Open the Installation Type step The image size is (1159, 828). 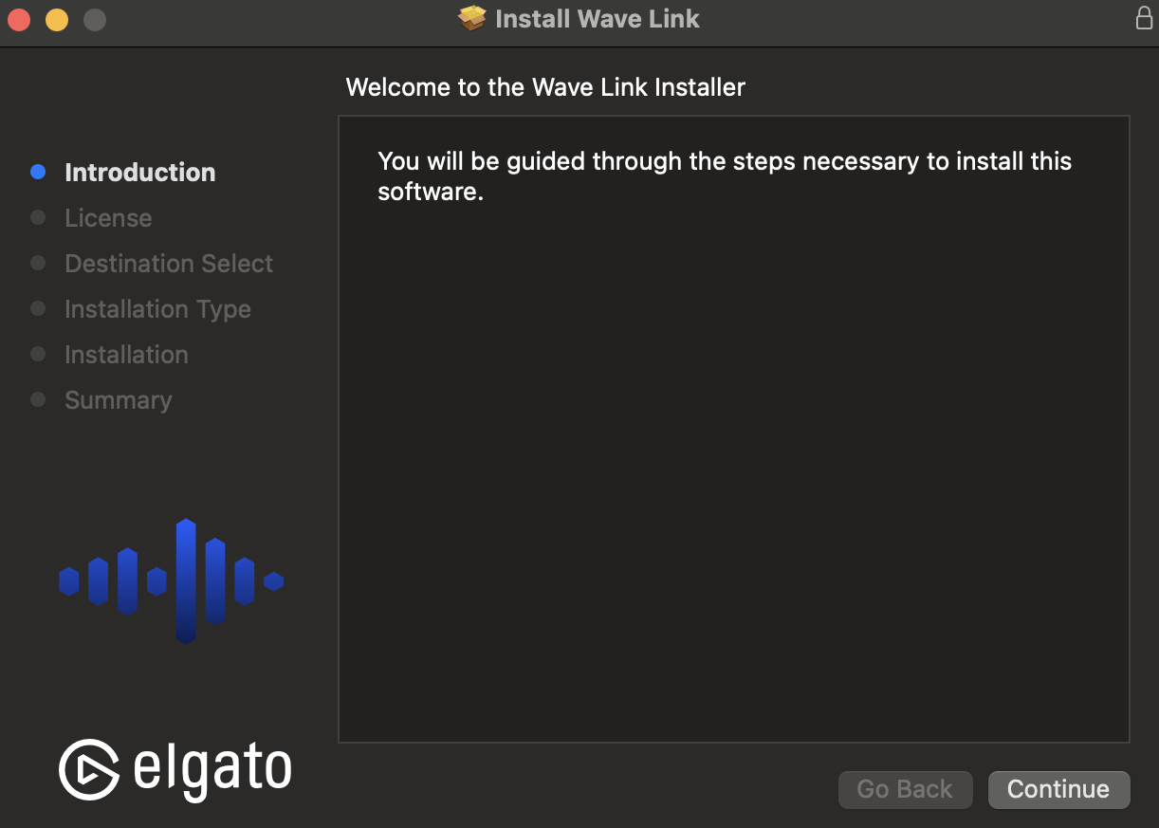point(157,309)
